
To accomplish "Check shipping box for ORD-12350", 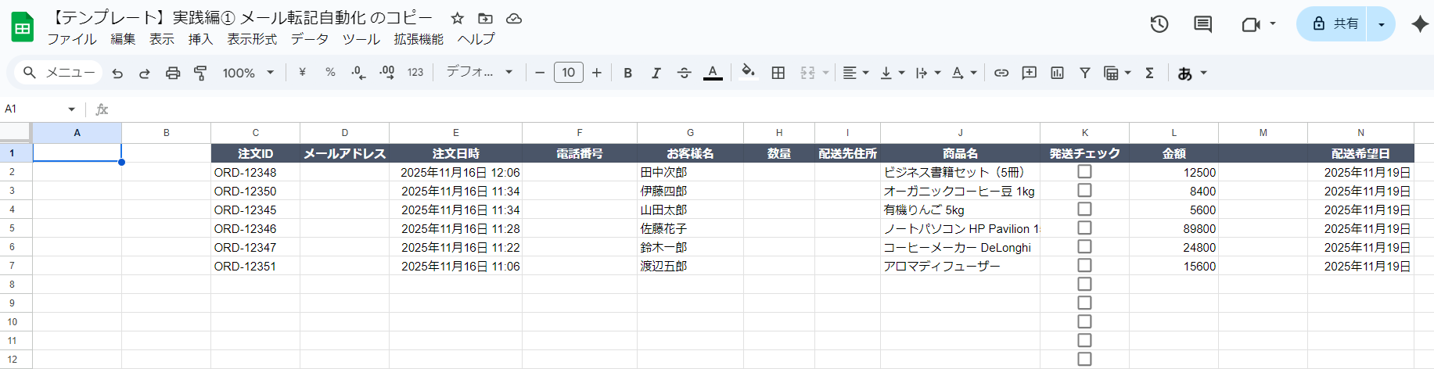I will (x=1084, y=190).
